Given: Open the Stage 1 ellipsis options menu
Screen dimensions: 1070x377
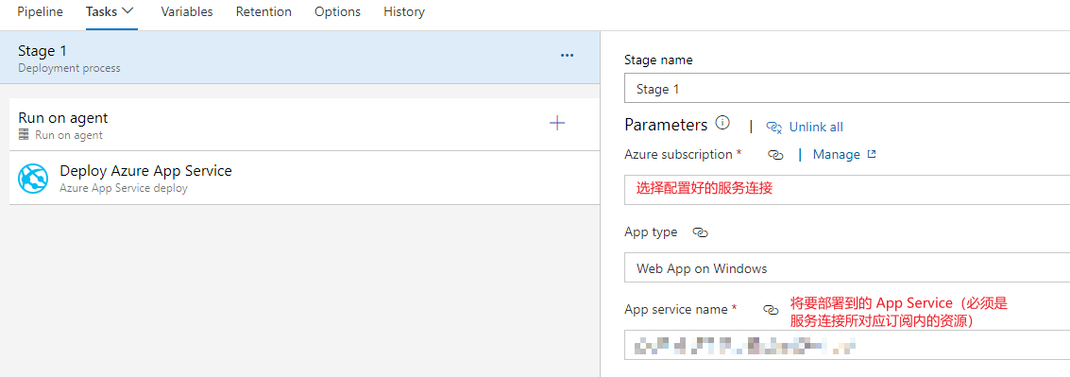Looking at the screenshot, I should 567,56.
